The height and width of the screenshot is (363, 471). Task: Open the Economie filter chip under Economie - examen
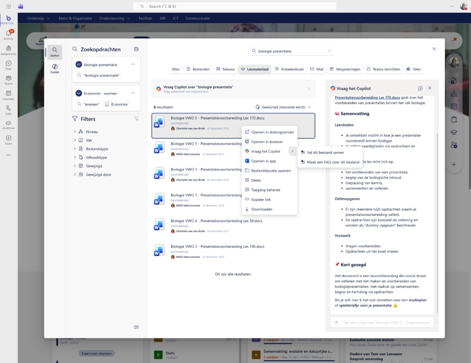point(116,104)
